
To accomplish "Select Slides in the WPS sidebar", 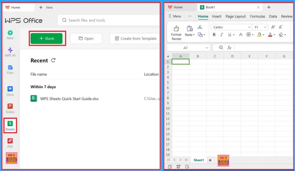I will (x=10, y=109).
